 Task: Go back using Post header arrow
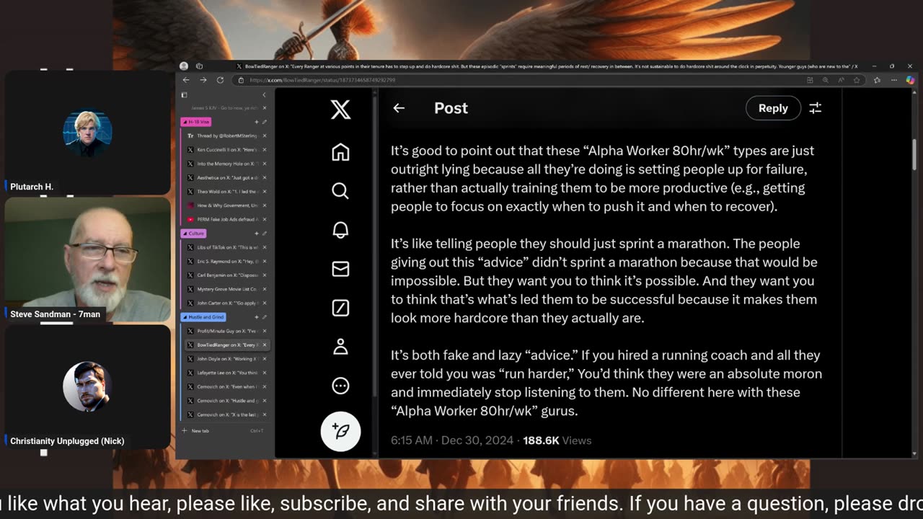399,108
